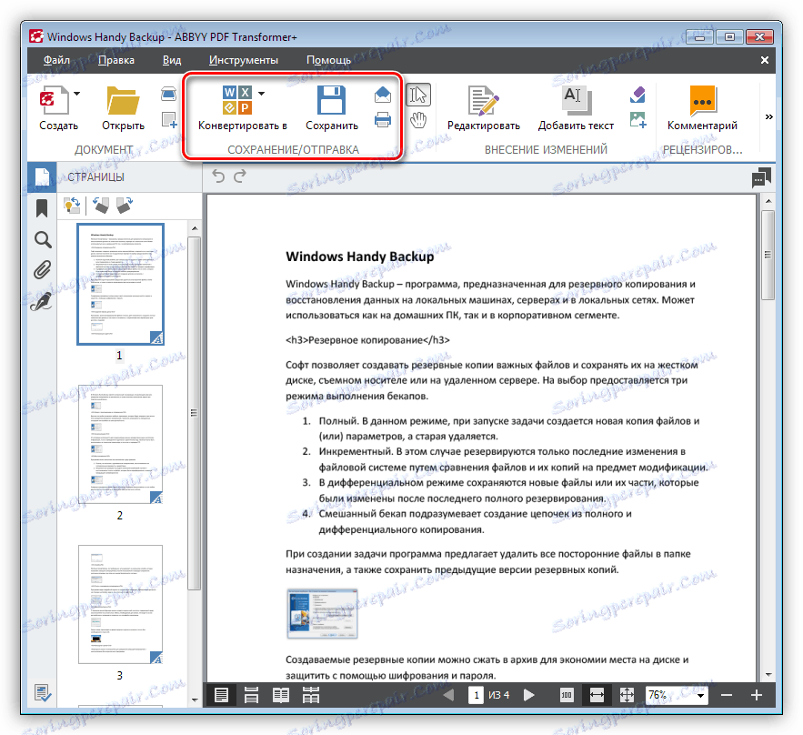Open the search panel magnifier
This screenshot has height=735, width=803.
tap(42, 239)
